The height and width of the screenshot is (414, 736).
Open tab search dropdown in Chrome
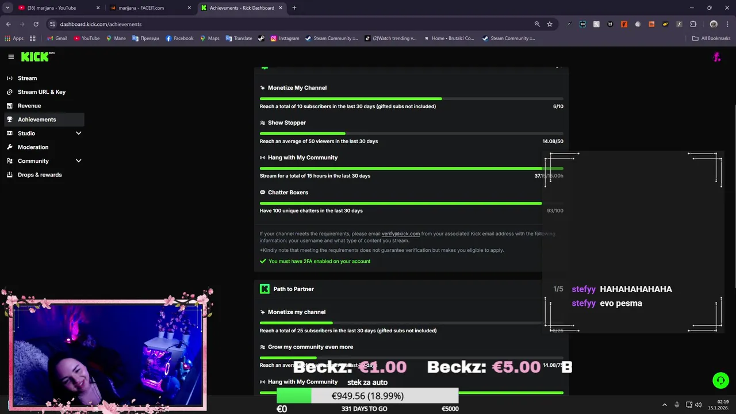click(x=7, y=7)
